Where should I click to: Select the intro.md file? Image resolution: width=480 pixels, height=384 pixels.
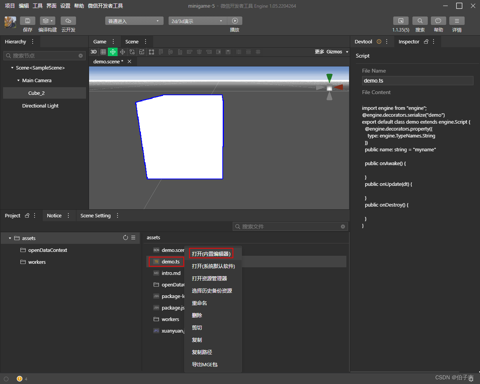[171, 273]
